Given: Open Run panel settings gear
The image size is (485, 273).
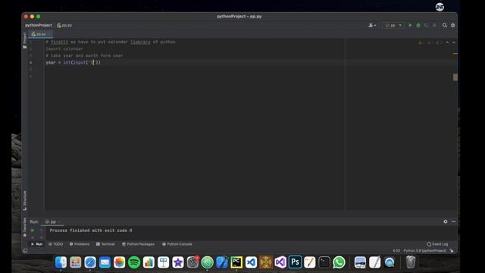Looking at the screenshot, I should [446, 221].
